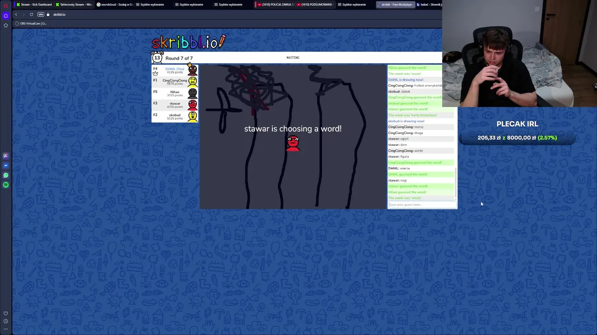Click the skribbl.io logo
The height and width of the screenshot is (335, 597).
[x=189, y=42]
